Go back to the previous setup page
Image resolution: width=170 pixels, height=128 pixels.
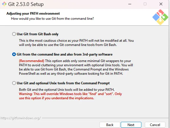[x=110, y=125]
